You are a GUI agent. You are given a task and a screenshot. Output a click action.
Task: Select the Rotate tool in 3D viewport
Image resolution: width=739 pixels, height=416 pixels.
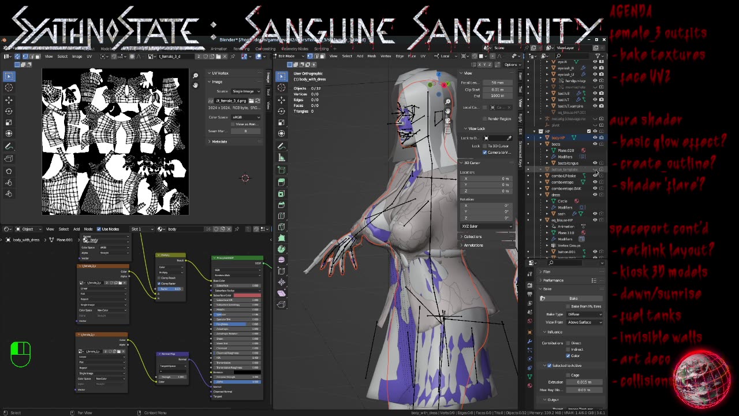(x=281, y=111)
